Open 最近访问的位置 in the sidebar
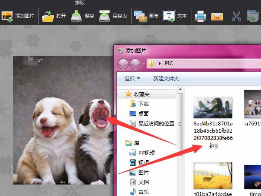261x196 pixels. [152, 123]
